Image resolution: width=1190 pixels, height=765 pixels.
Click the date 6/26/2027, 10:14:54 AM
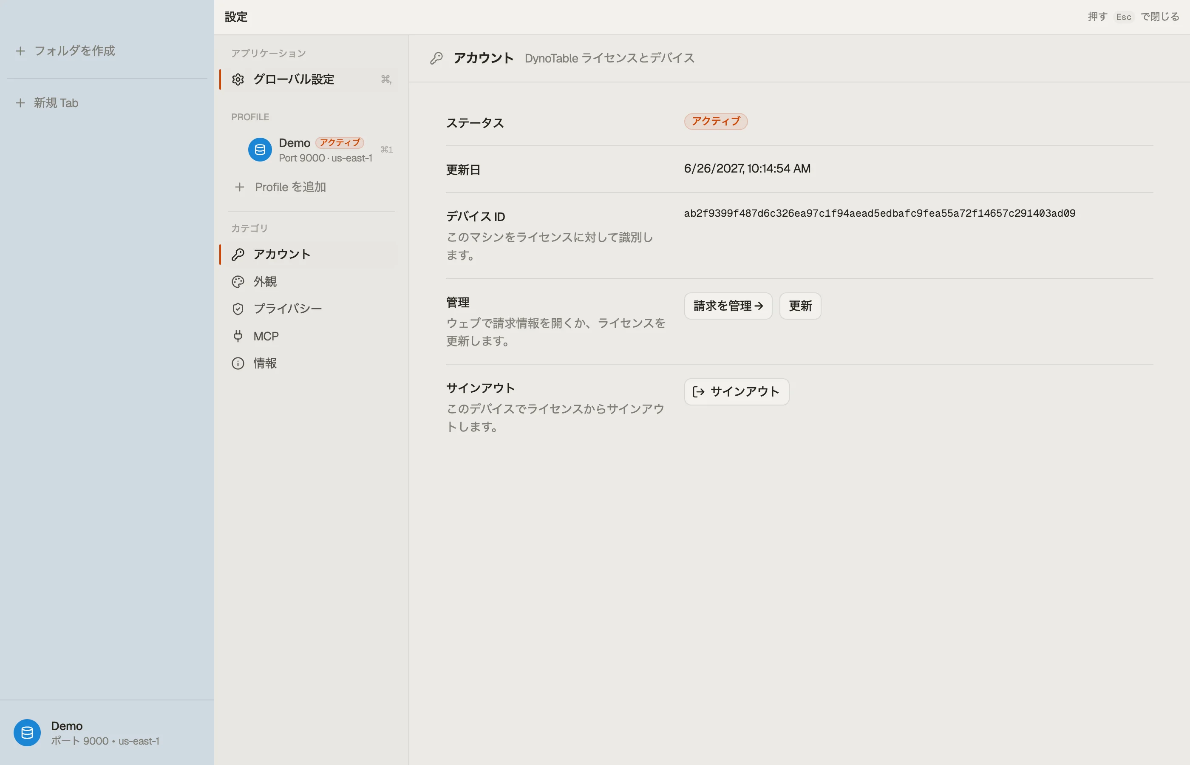[747, 169]
